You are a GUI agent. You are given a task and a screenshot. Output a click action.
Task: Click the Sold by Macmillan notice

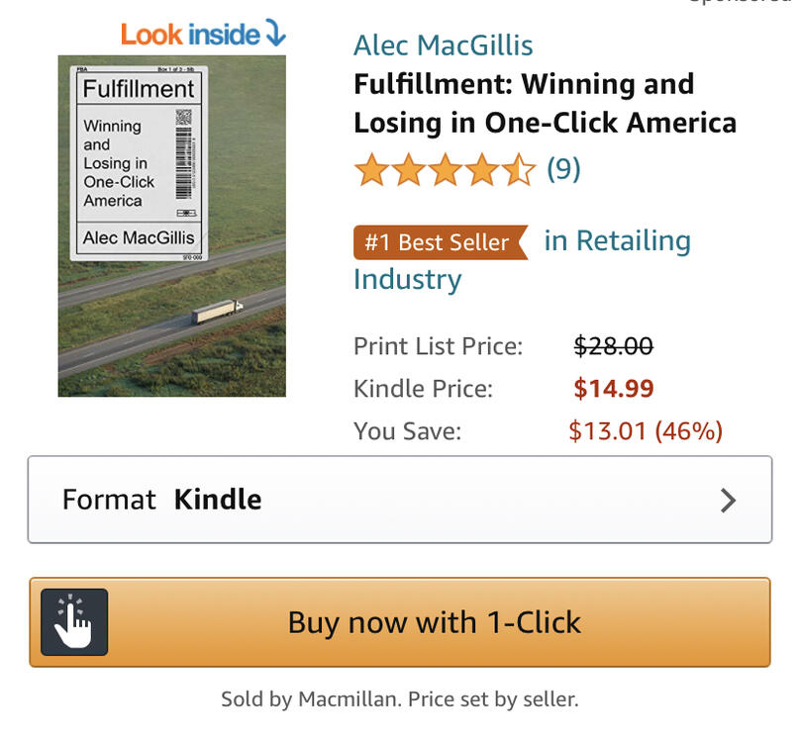(399, 699)
